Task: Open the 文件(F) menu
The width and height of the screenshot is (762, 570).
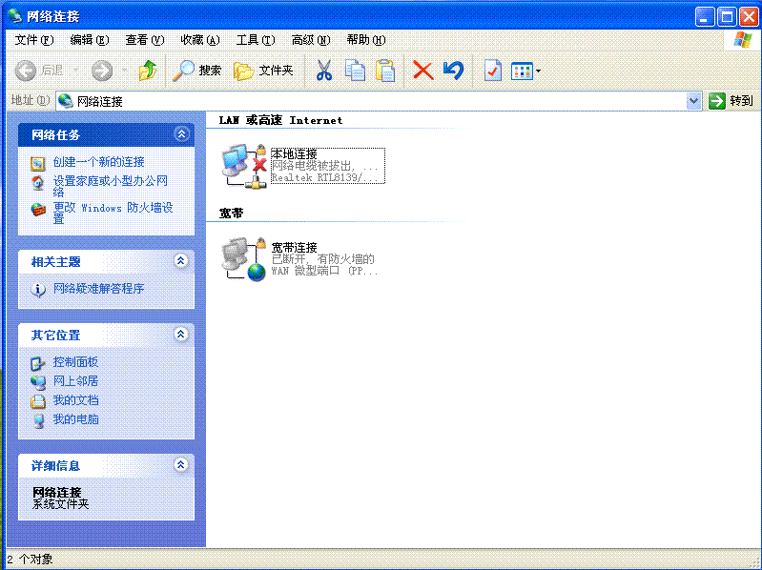Action: point(33,40)
